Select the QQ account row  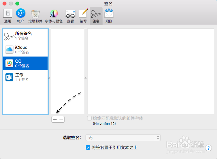25,63
